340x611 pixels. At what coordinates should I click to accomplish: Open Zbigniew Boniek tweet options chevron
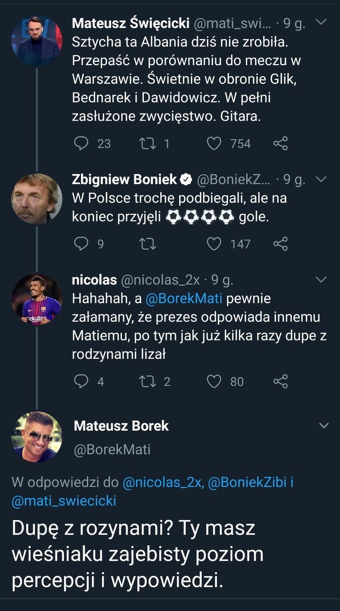[x=321, y=180]
